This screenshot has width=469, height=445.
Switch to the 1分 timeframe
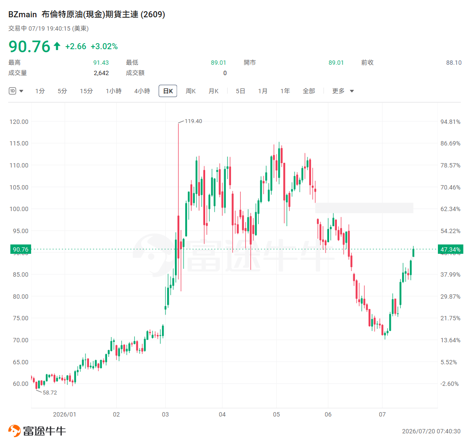click(40, 91)
